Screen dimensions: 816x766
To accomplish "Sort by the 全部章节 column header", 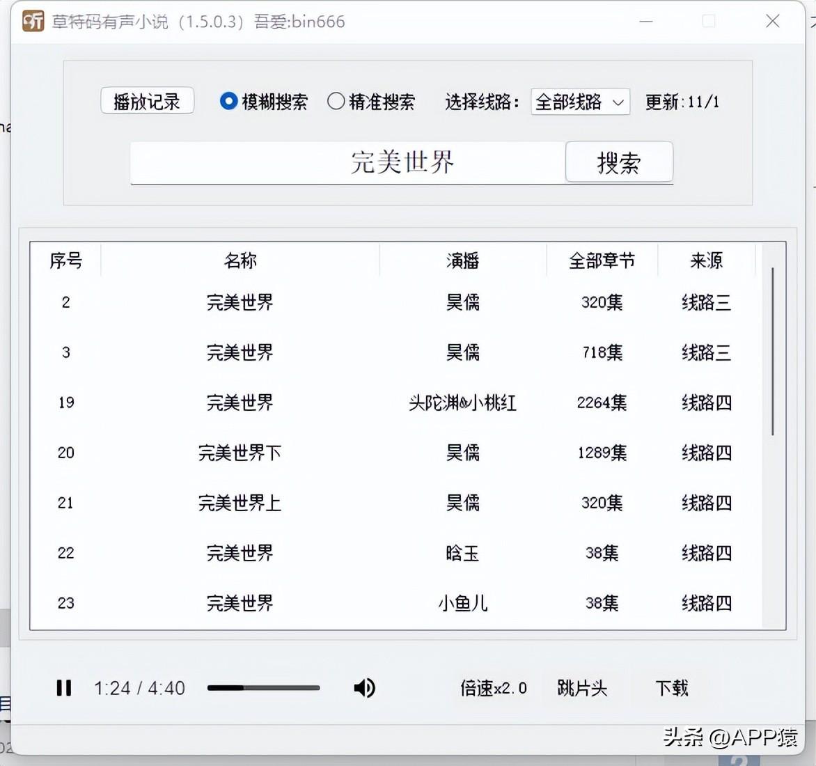I will 602,260.
